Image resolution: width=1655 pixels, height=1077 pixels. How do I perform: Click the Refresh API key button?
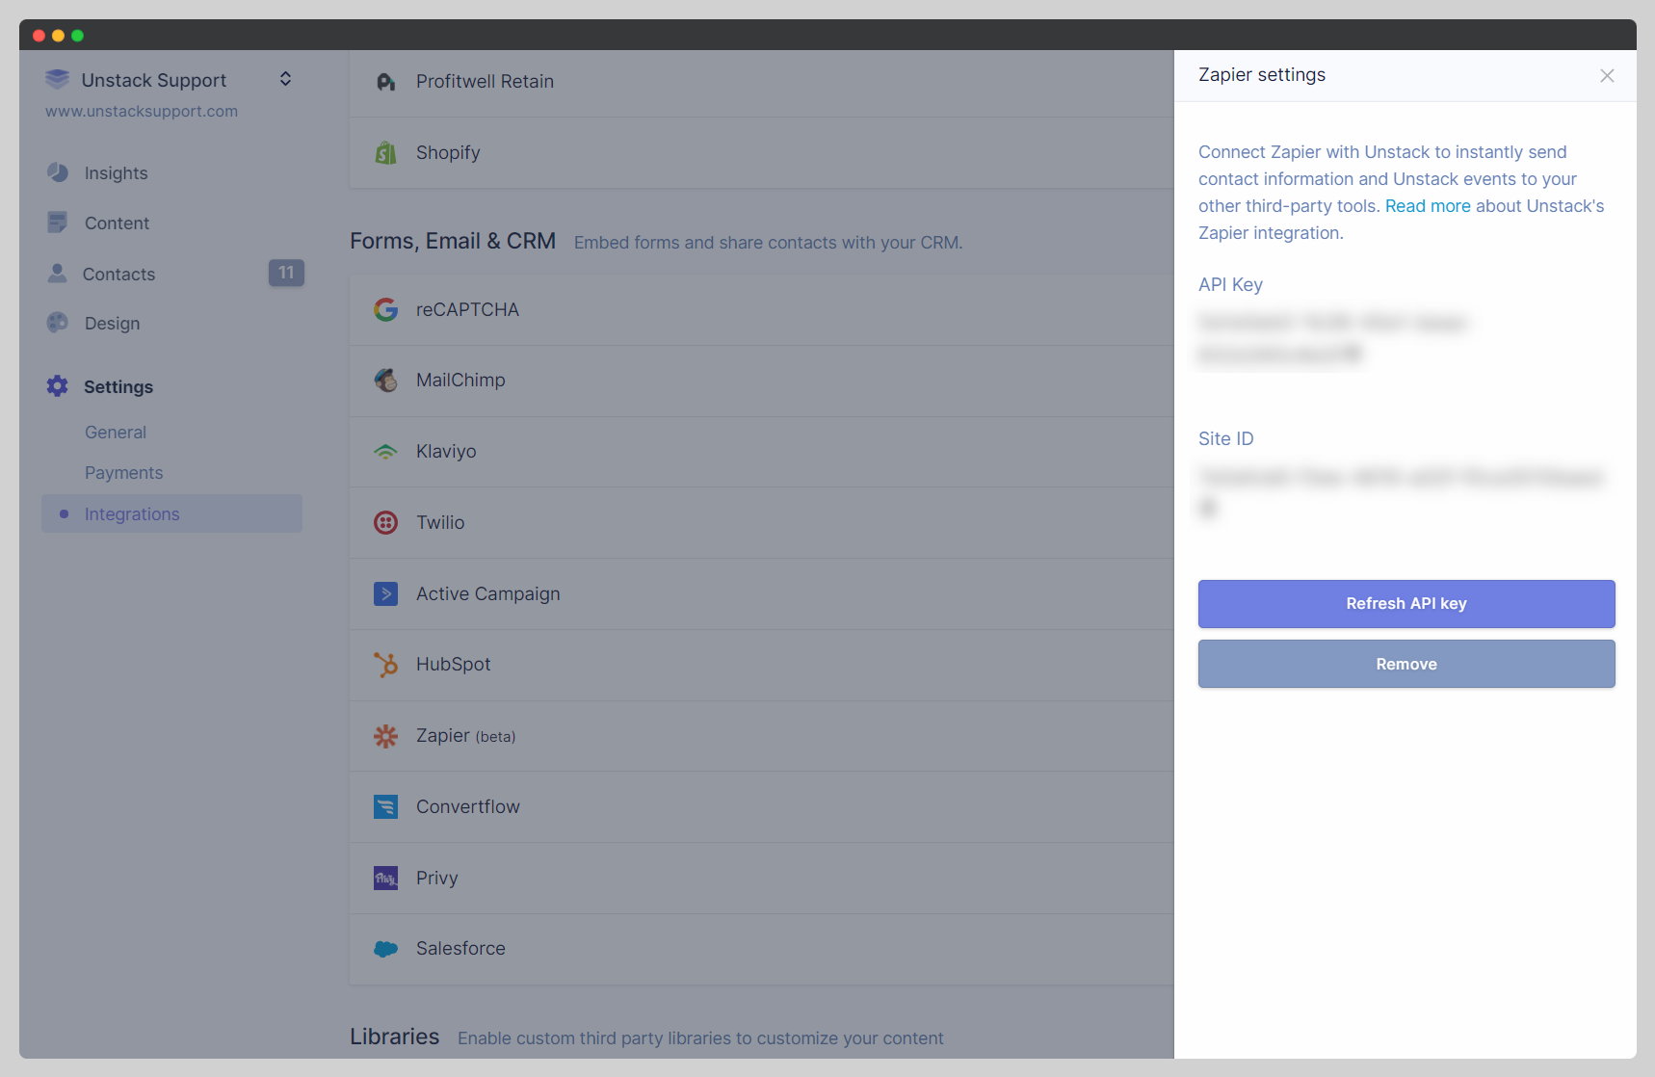(1405, 603)
